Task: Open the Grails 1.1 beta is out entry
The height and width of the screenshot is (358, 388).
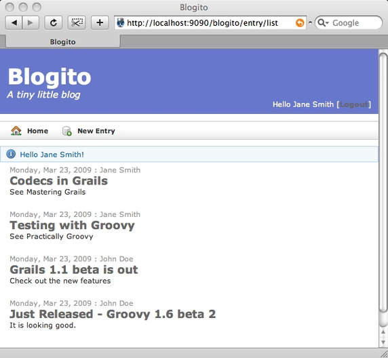Action: click(74, 270)
